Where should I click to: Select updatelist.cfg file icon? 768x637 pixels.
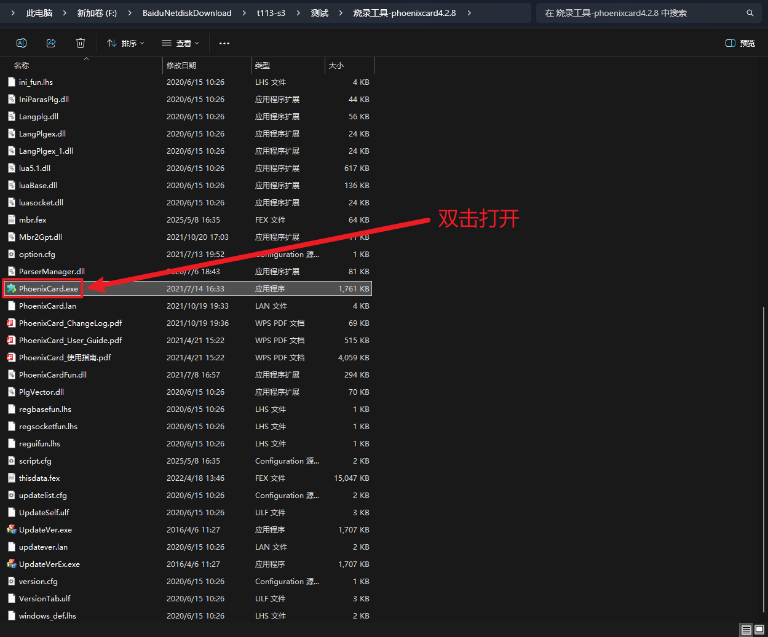[x=11, y=495]
